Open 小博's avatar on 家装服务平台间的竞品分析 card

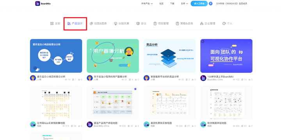(x=147, y=78)
